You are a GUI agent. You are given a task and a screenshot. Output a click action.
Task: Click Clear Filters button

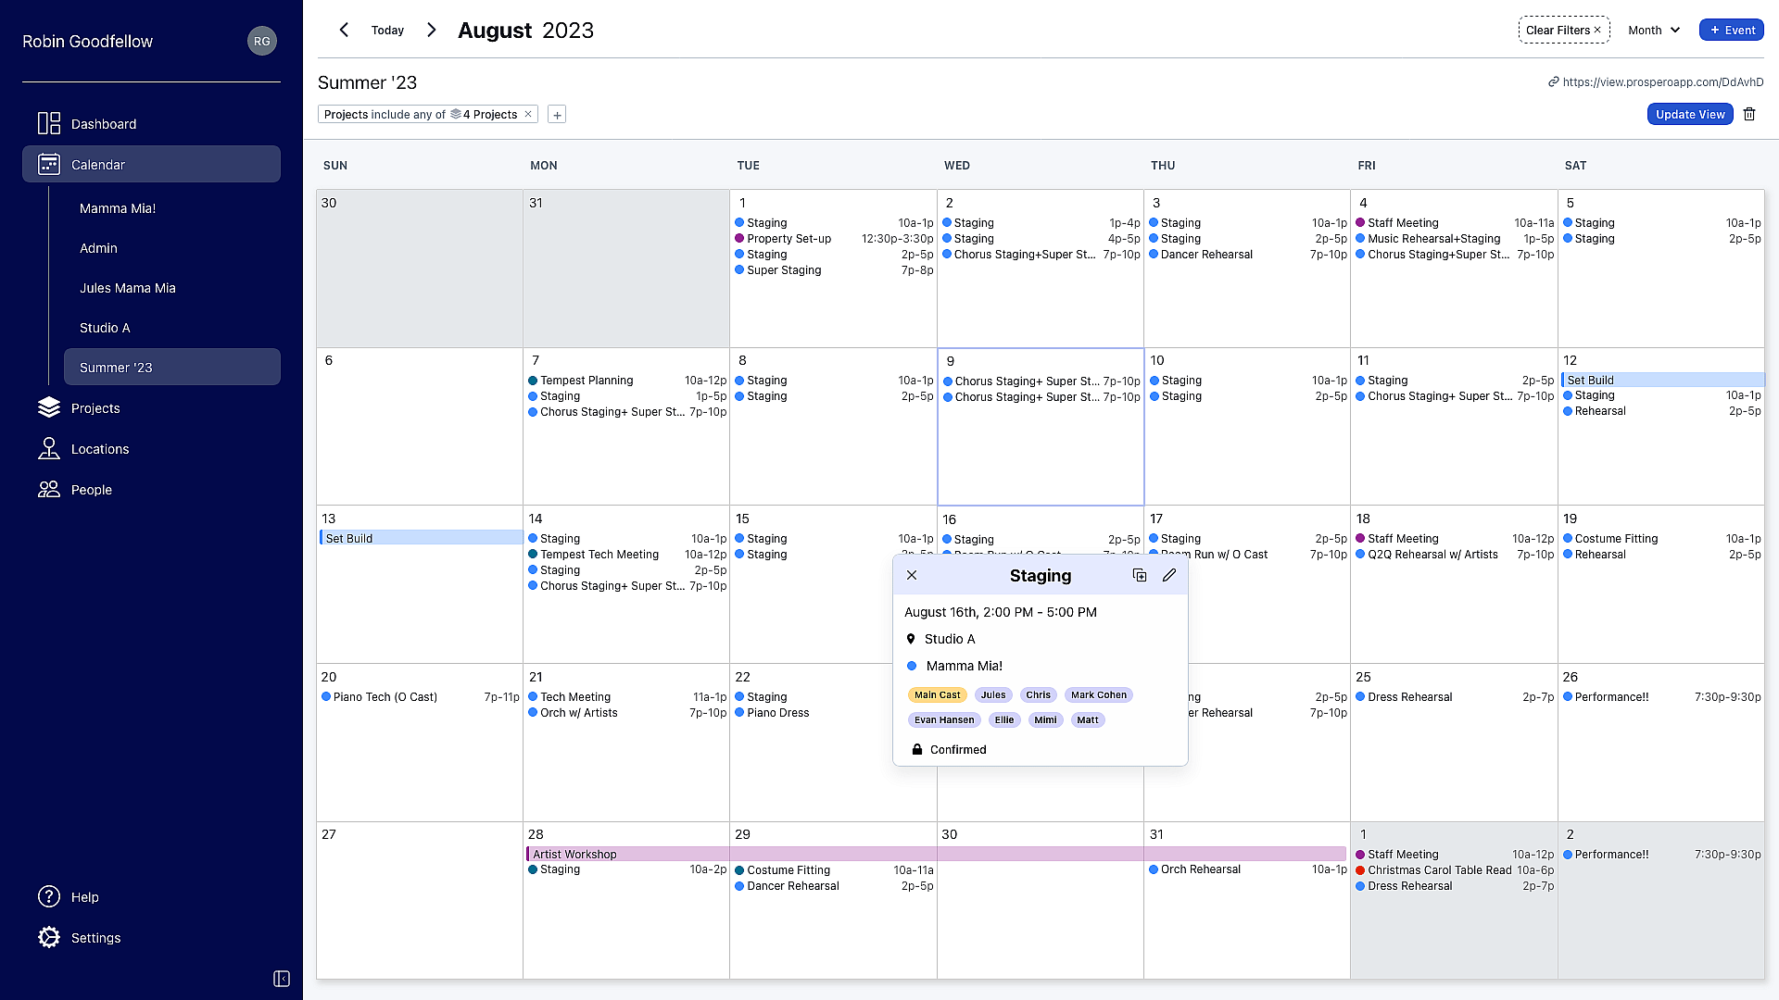click(1563, 30)
